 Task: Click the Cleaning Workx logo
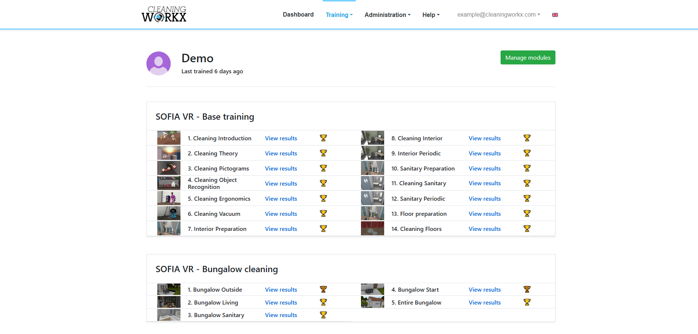coord(164,14)
